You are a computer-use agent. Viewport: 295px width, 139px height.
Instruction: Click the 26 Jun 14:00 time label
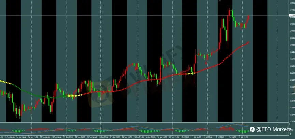pos(92,137)
